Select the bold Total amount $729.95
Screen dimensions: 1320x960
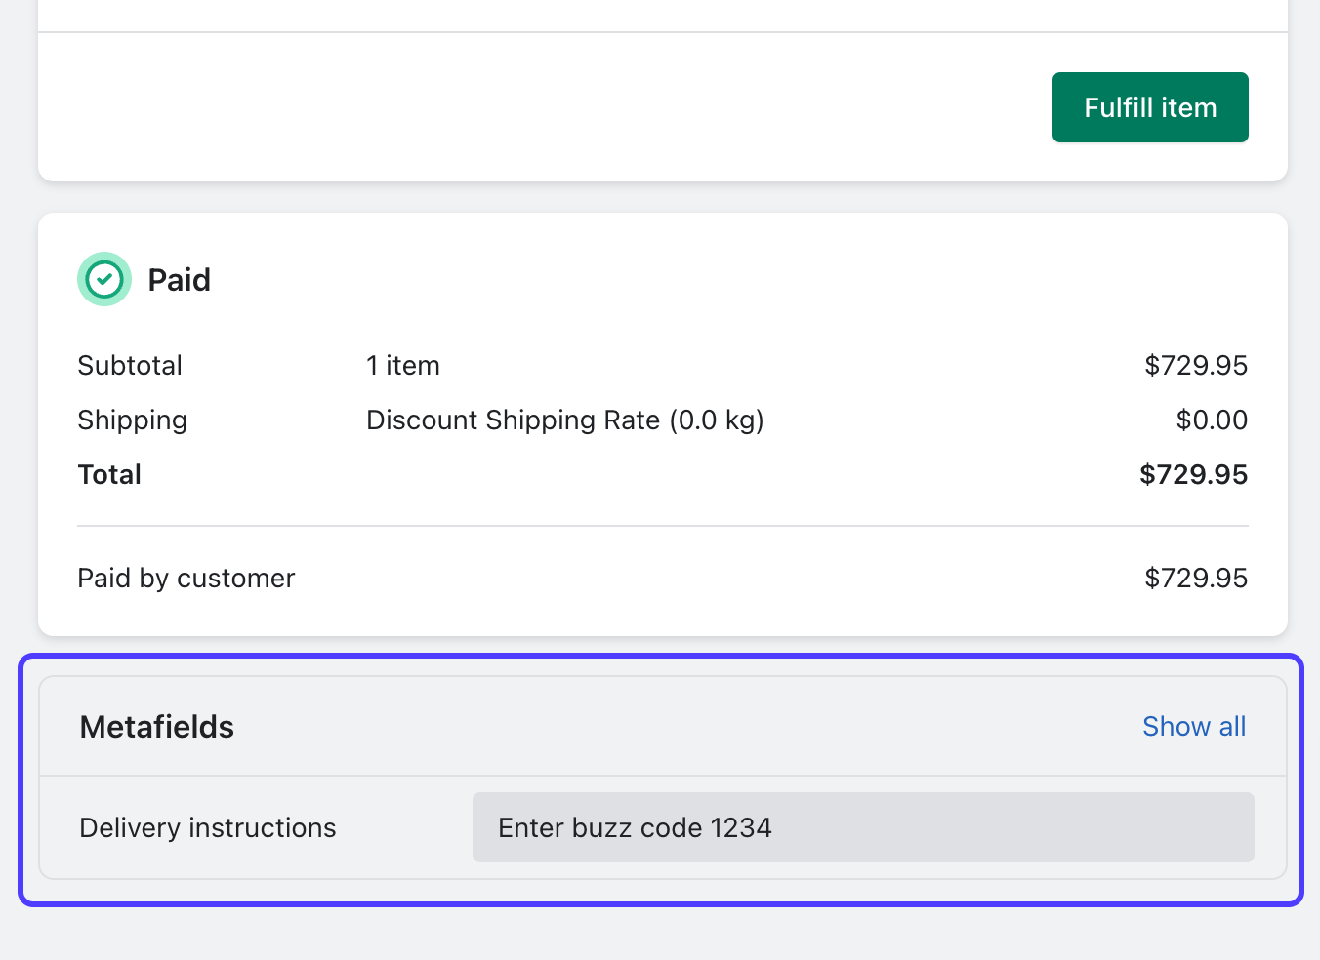point(1194,475)
